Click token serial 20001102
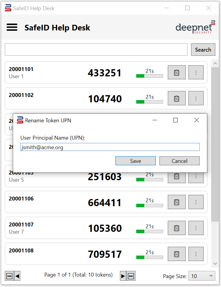This screenshot has height=287, width=221. (21, 95)
